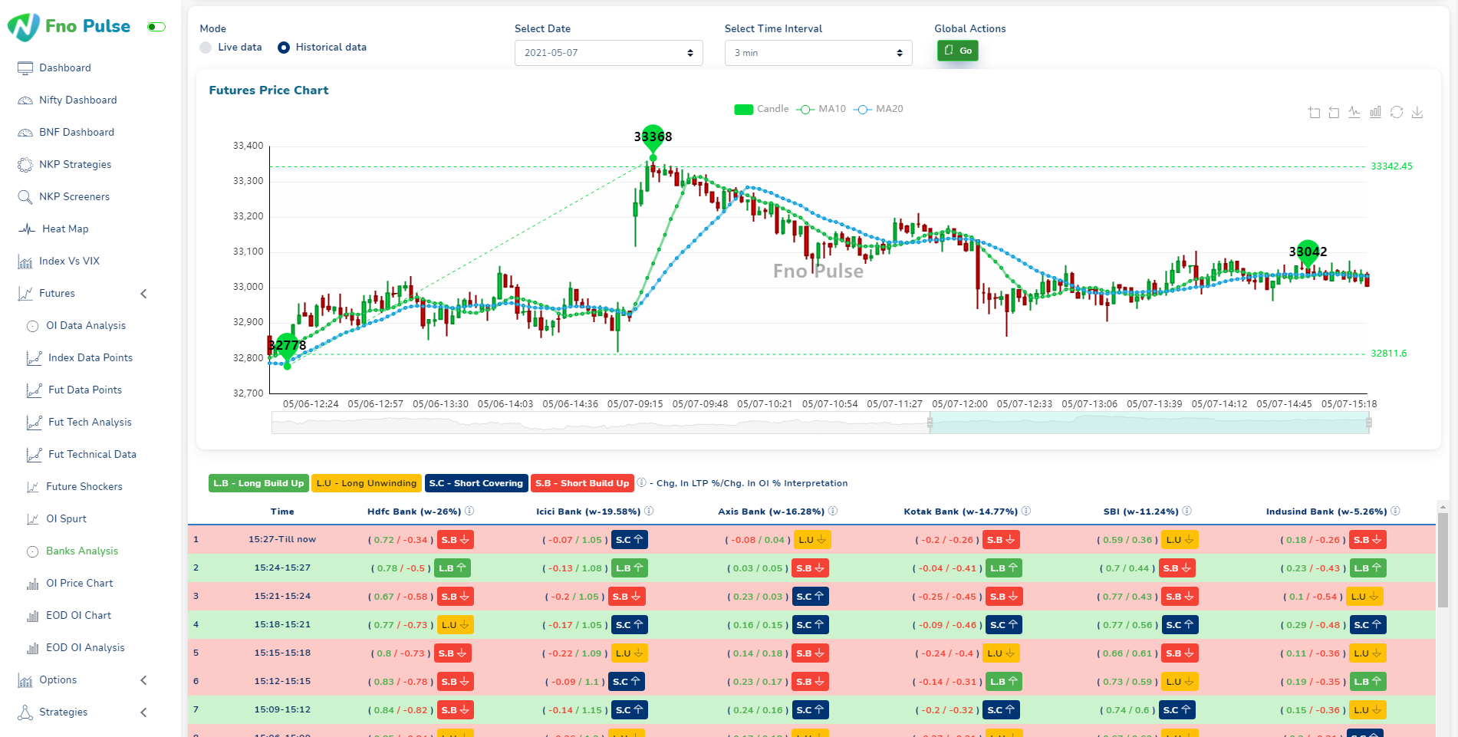Click Hdfc Bank info icon

pos(469,511)
